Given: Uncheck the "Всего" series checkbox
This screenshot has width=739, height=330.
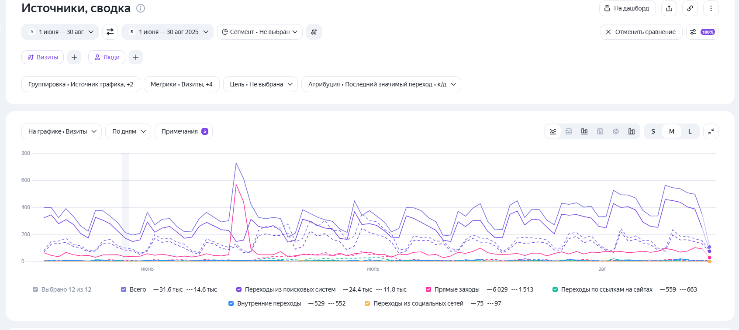Looking at the screenshot, I should pyautogui.click(x=124, y=289).
